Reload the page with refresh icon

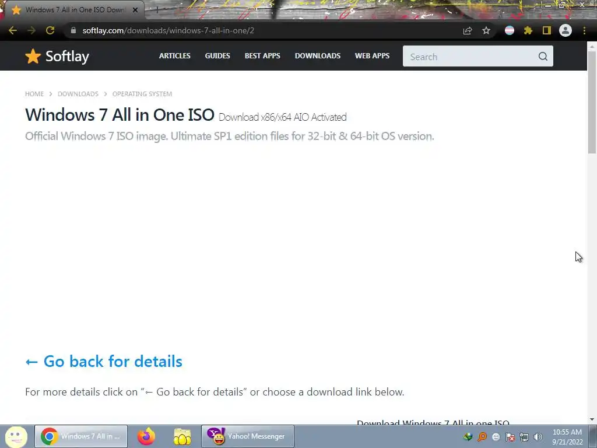tap(50, 30)
